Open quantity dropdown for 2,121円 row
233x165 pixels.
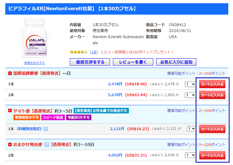pos(191,129)
